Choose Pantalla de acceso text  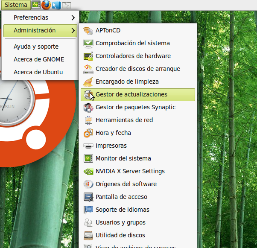pos(121,197)
